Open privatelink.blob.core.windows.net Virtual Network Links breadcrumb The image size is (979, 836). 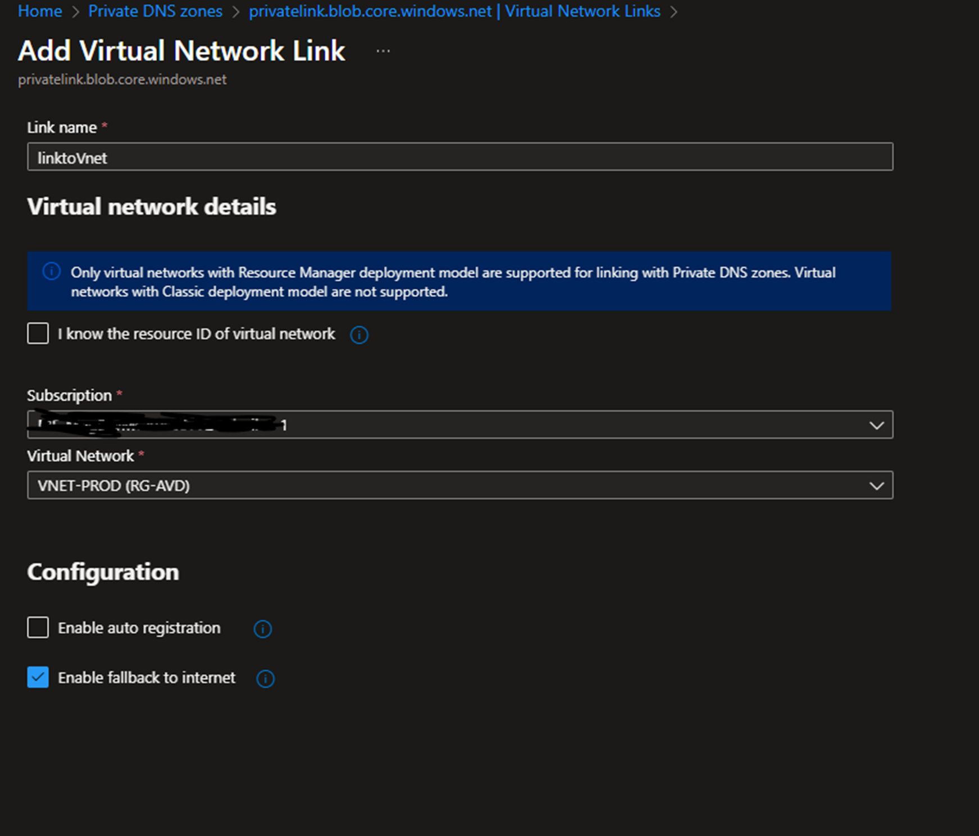tap(454, 11)
